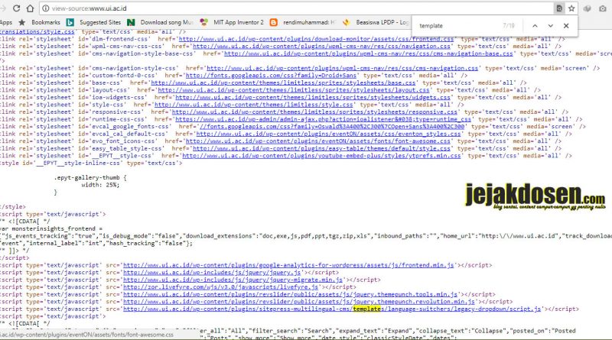Open the Droid Sans googleapis font link
This screenshot has width=612, height=340.
point(271,75)
